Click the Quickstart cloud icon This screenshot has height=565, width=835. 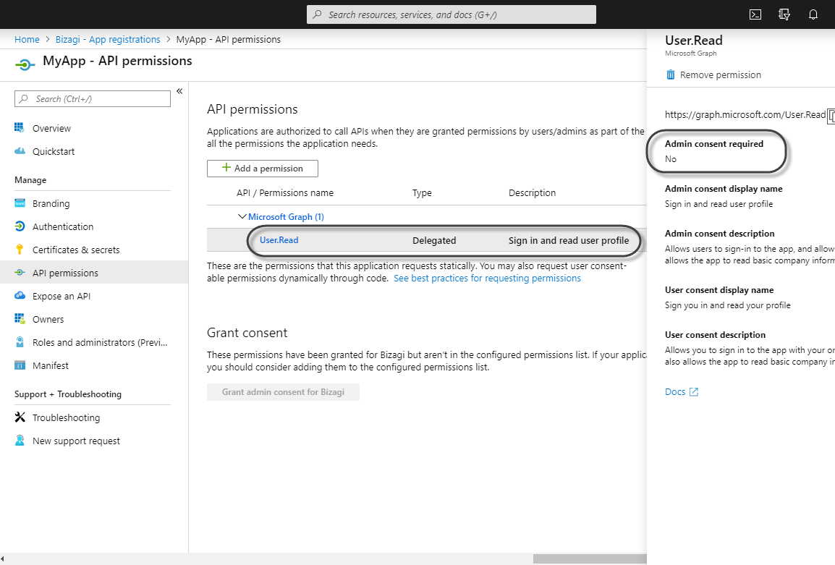[x=20, y=151]
